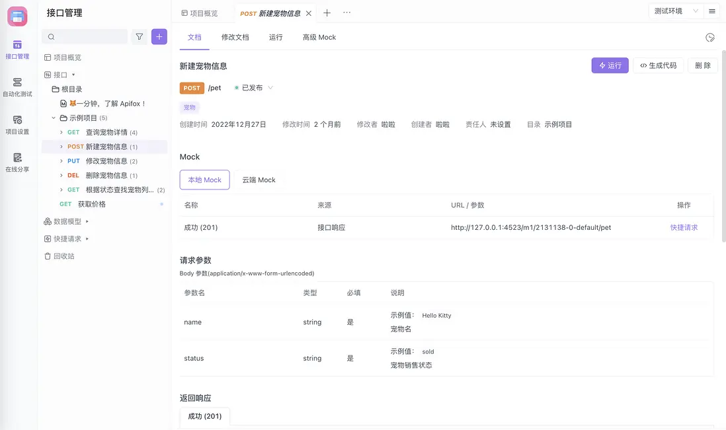The width and height of the screenshot is (726, 430).
Task: Click the 成功 (201) Mock name cell
Action: (x=200, y=227)
